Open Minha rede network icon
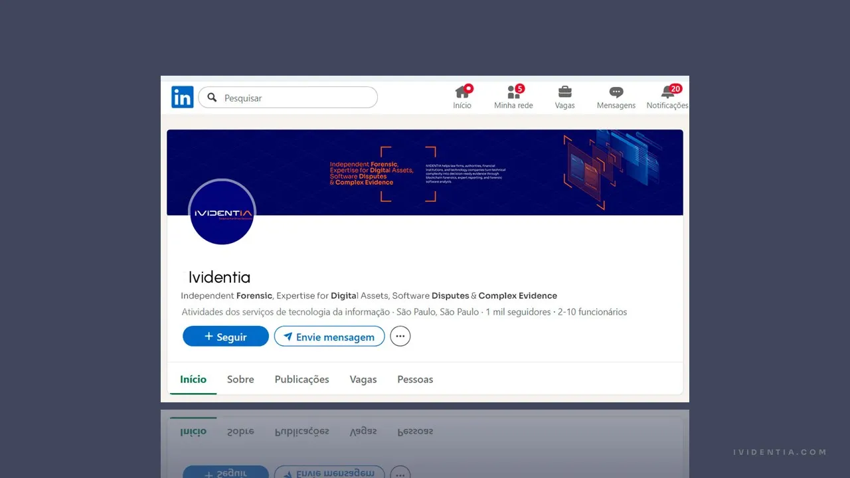This screenshot has height=478, width=850. pos(514,92)
